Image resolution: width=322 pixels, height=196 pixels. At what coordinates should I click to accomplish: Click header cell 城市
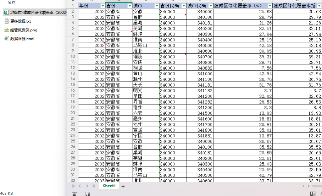click(146, 6)
